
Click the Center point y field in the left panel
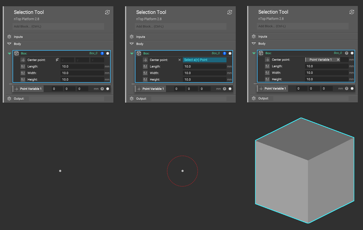tap(82, 60)
